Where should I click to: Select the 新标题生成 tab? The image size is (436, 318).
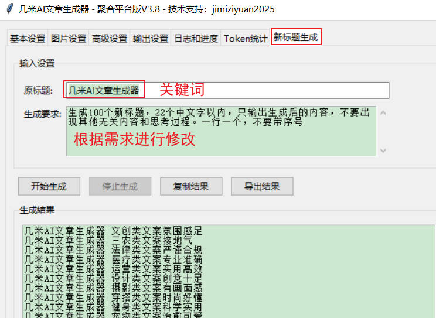[x=296, y=37]
